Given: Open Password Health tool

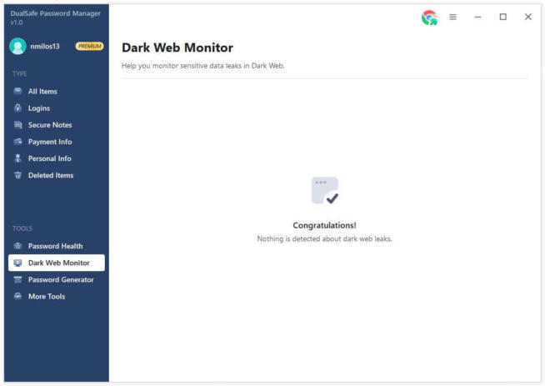Looking at the screenshot, I should tap(56, 246).
